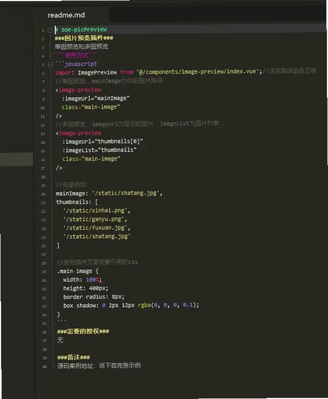Image resolution: width=328 pixels, height=399 pixels.
Task: Click '/static/xinhai.png' entry
Action: [96, 211]
